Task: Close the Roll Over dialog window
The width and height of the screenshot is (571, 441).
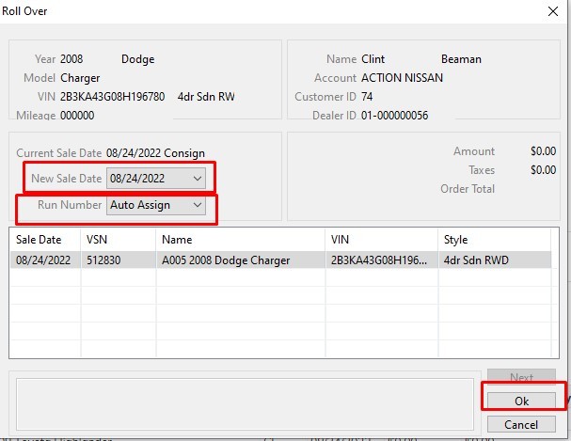Action: [551, 11]
